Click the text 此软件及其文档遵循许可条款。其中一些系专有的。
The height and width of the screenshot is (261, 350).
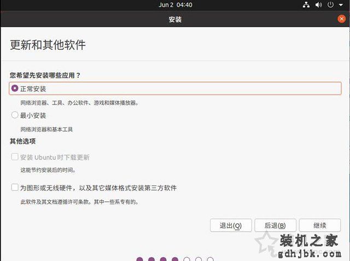(79, 202)
